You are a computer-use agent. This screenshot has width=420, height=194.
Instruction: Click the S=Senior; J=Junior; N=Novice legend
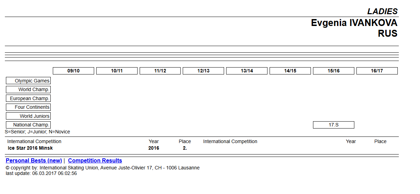coord(38,132)
